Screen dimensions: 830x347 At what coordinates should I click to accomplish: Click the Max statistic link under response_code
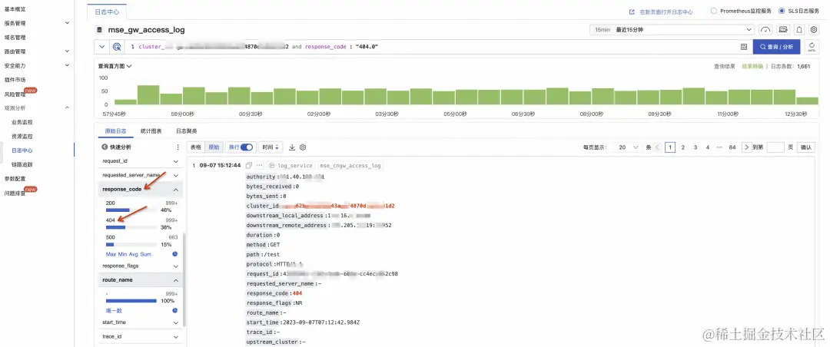(111, 254)
